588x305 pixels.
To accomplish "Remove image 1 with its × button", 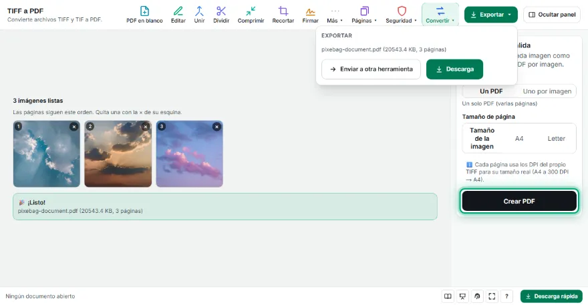I will [74, 127].
